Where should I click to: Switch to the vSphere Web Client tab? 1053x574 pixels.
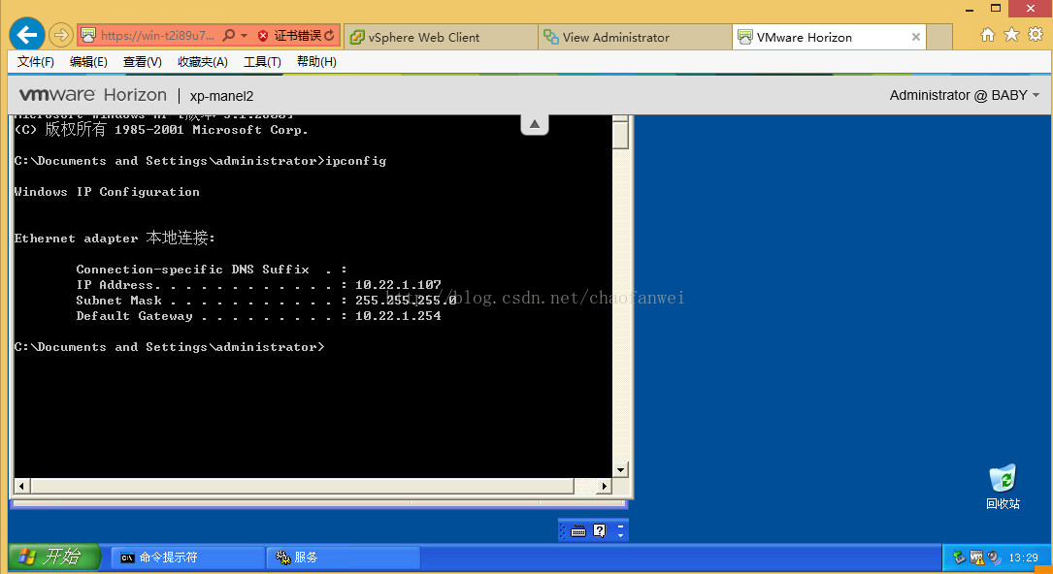[x=441, y=38]
